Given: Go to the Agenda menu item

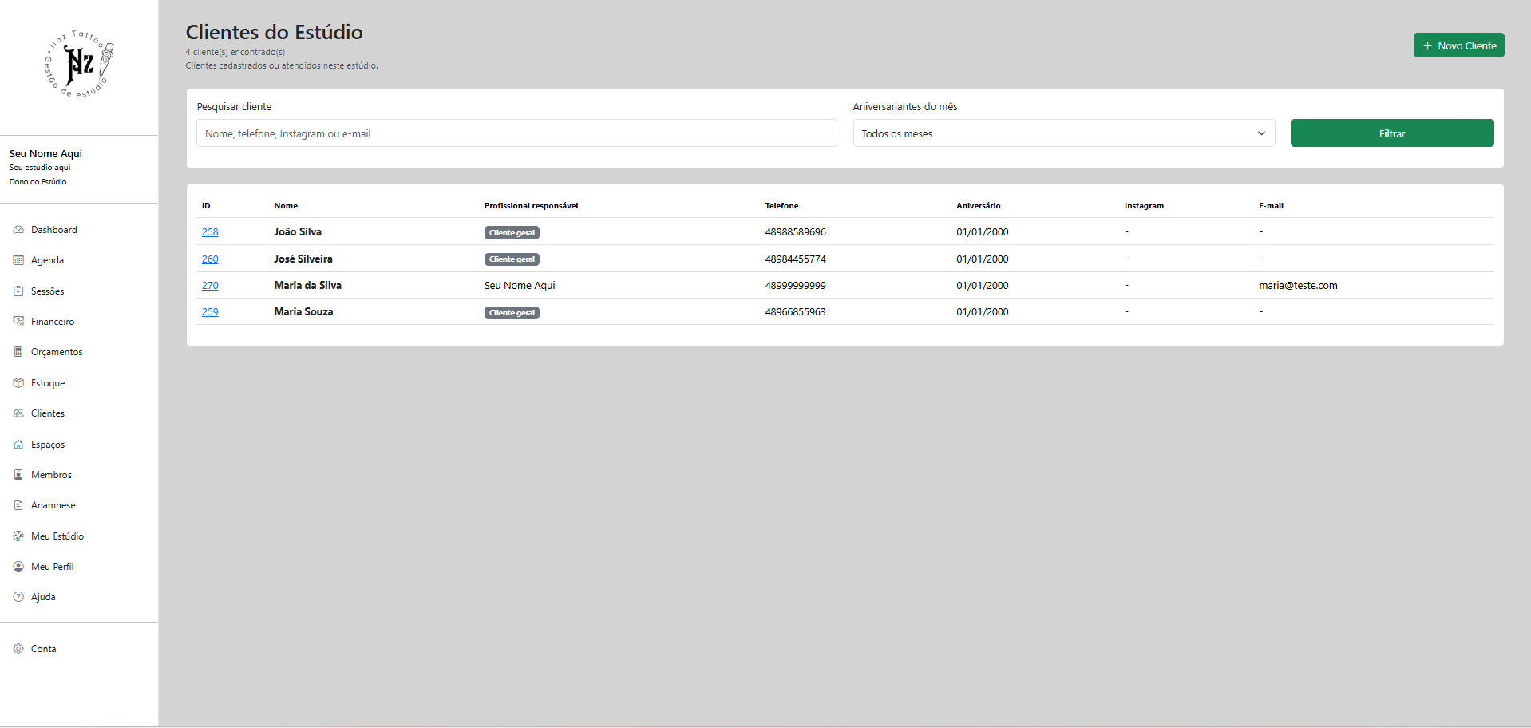Looking at the screenshot, I should tap(47, 260).
